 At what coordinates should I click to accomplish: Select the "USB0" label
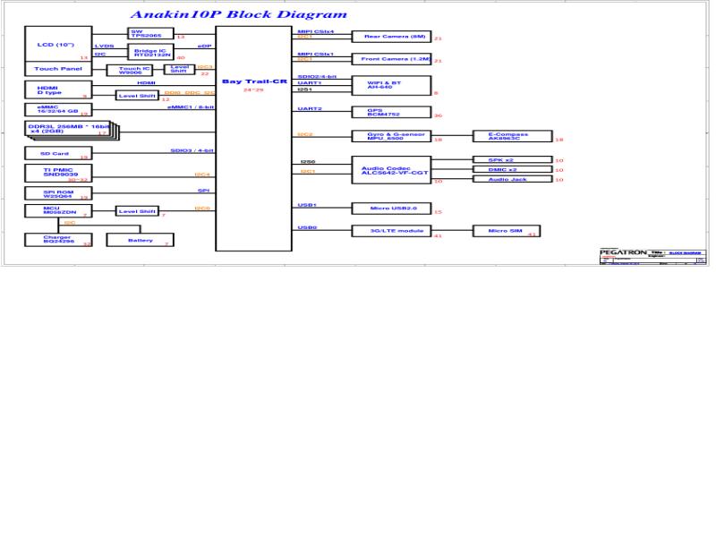click(307, 227)
